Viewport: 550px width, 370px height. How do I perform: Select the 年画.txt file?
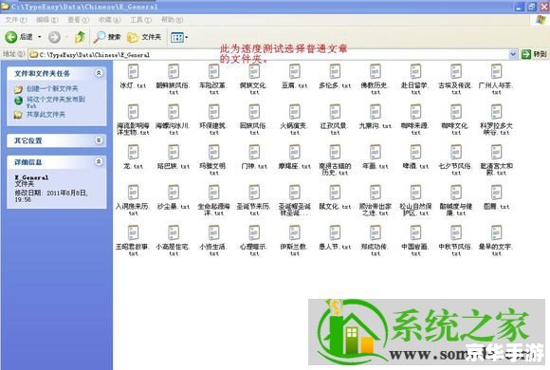(376, 157)
